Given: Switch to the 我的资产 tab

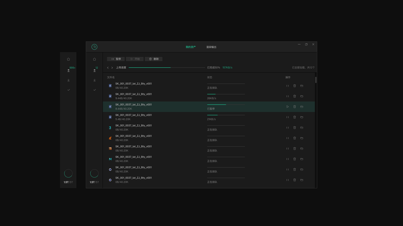Looking at the screenshot, I should coord(190,47).
